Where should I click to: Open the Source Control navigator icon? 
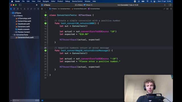[x=14, y=9]
